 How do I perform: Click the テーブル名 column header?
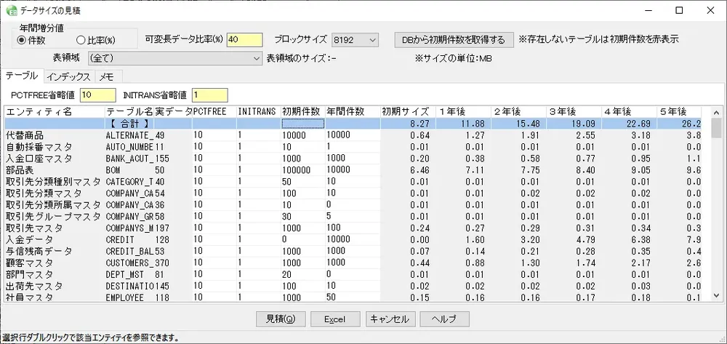pos(130,112)
